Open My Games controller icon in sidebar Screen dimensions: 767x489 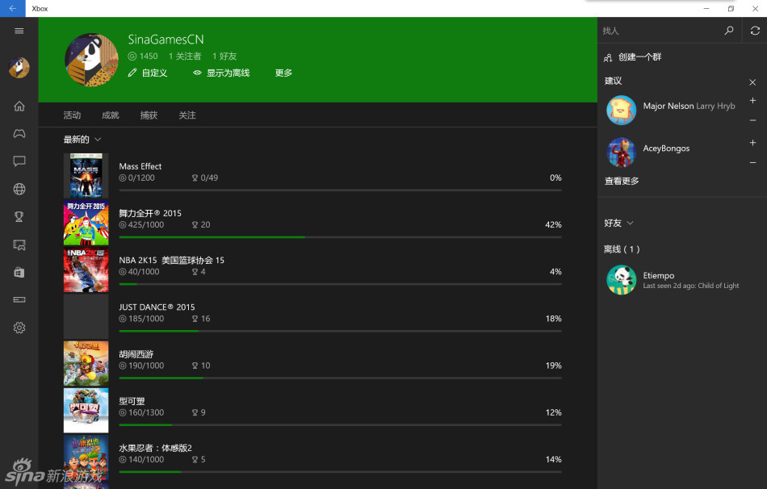[x=19, y=133]
